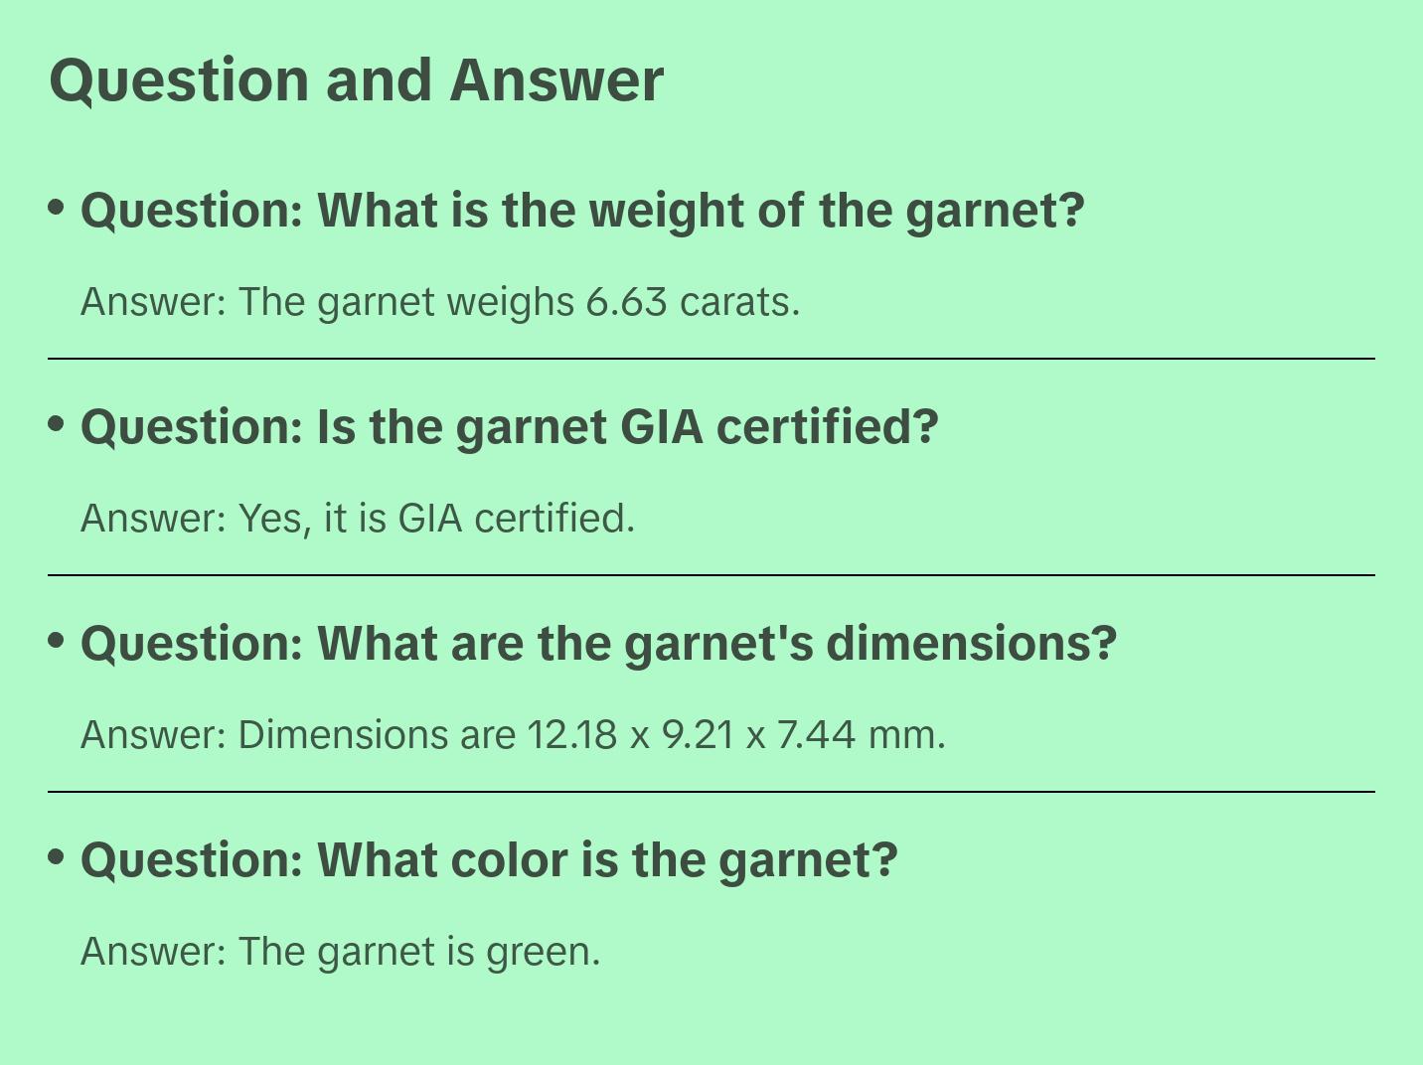Click the divider line below the GIA answer
The width and height of the screenshot is (1423, 1065).
[x=711, y=575]
